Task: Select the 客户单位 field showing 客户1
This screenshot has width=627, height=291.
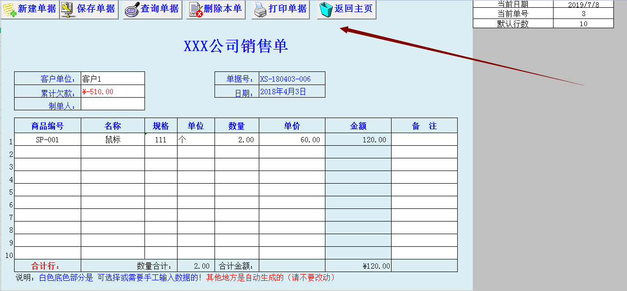Action: click(x=113, y=79)
